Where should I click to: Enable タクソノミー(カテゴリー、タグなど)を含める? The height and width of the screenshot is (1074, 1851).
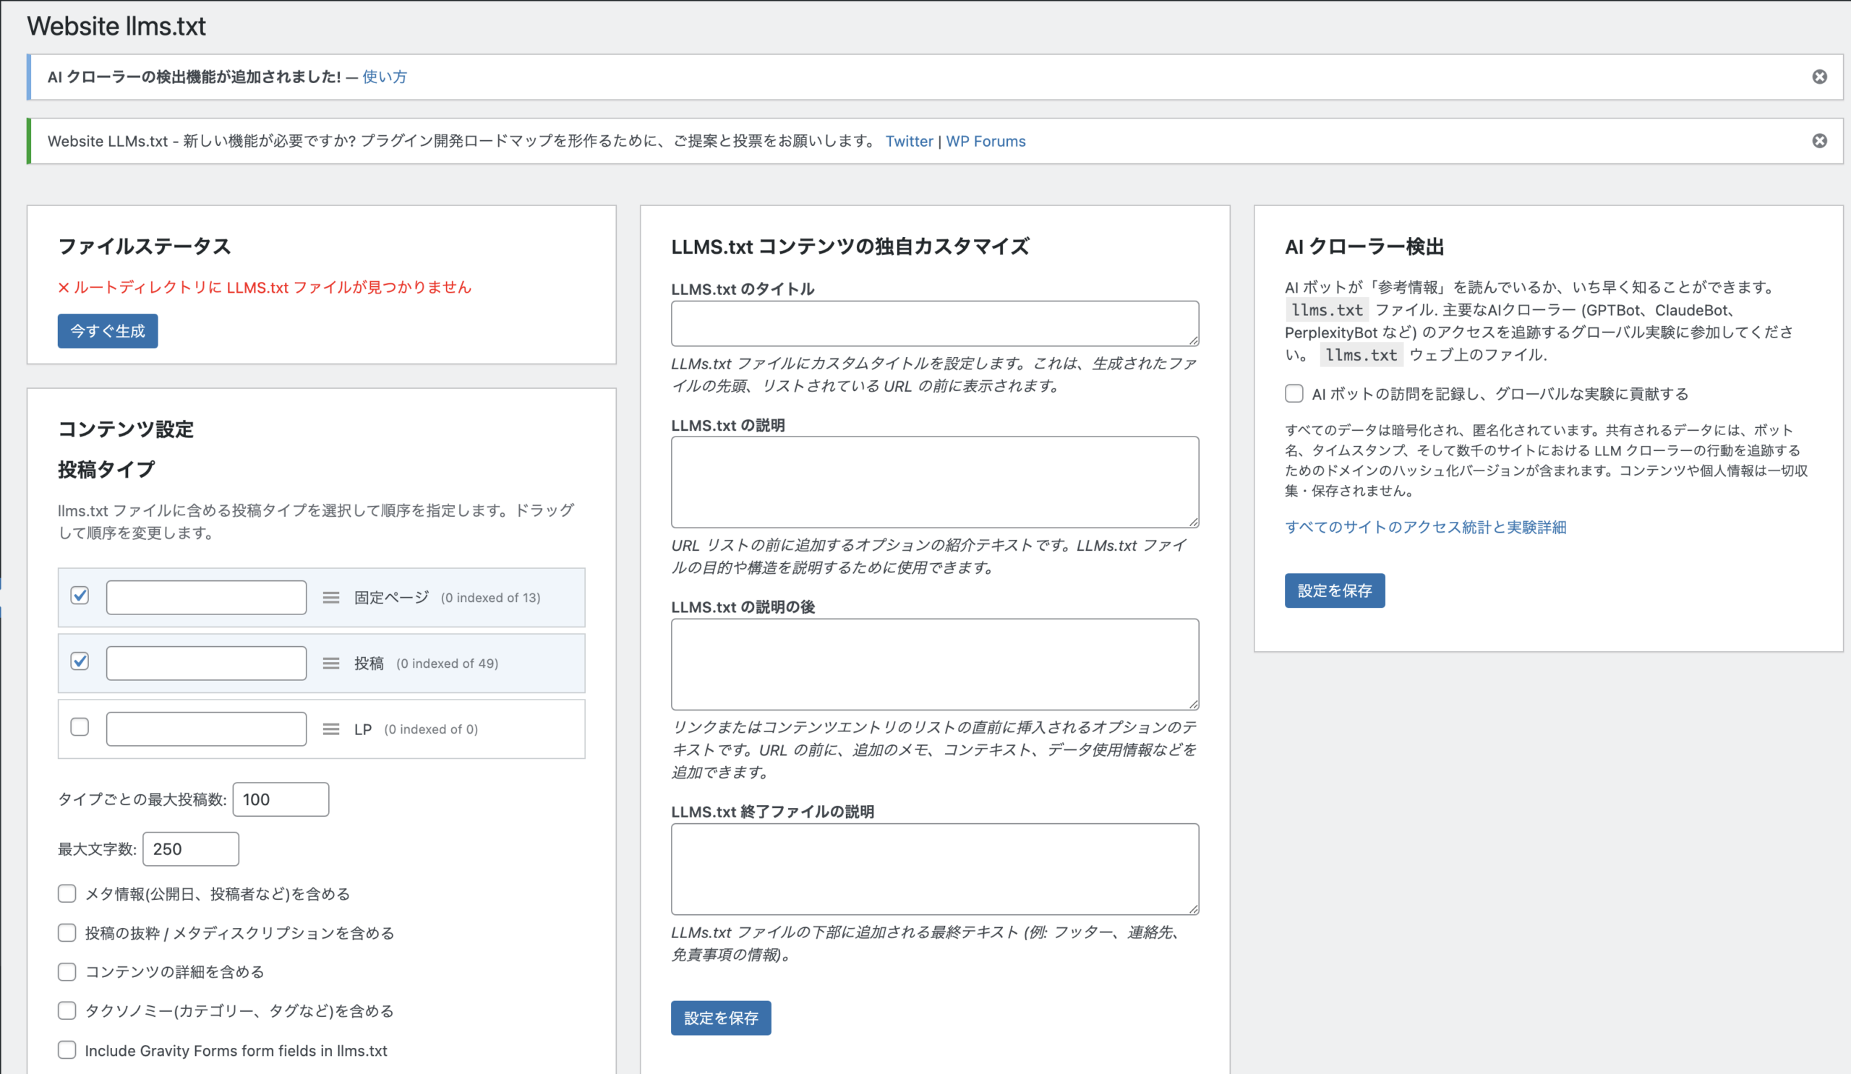pyautogui.click(x=67, y=1011)
